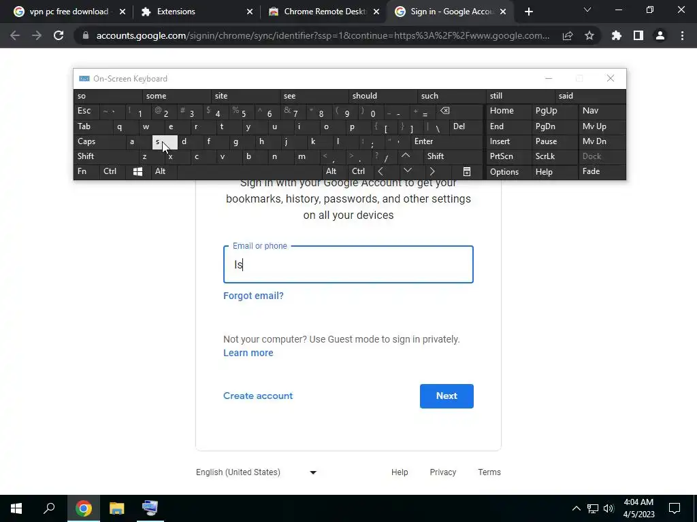
Task: Click the PrtScn key on On-Screen Keyboard
Action: tap(508, 156)
